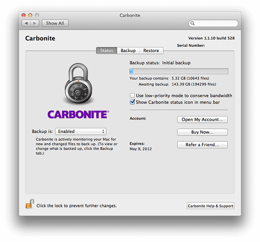Close the Carbonite window via red button
Viewport: 260px width, 242px height.
pos(24,15)
